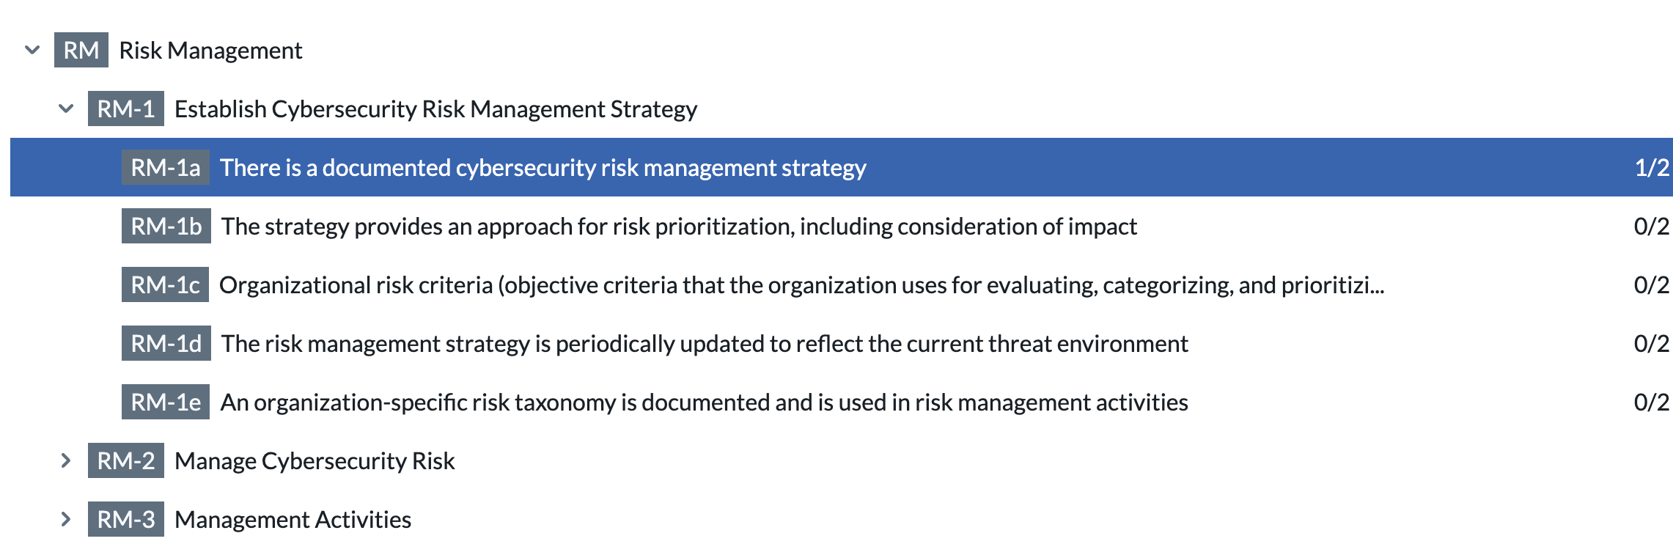
Task: Click the RM-1e practice badge
Action: [x=166, y=402]
